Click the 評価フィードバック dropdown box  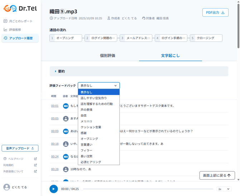[99, 86]
